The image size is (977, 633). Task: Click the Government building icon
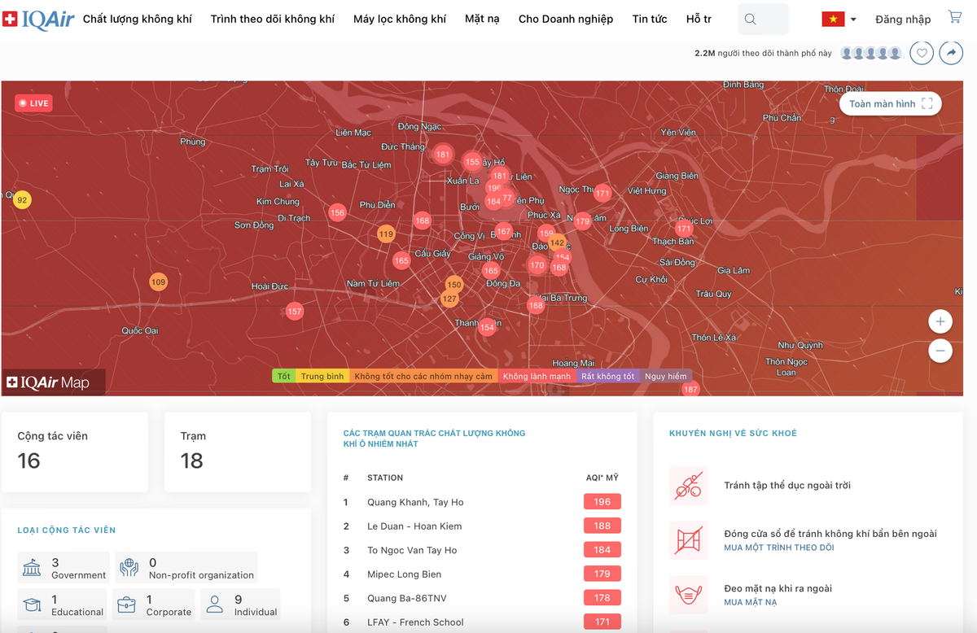point(33,568)
